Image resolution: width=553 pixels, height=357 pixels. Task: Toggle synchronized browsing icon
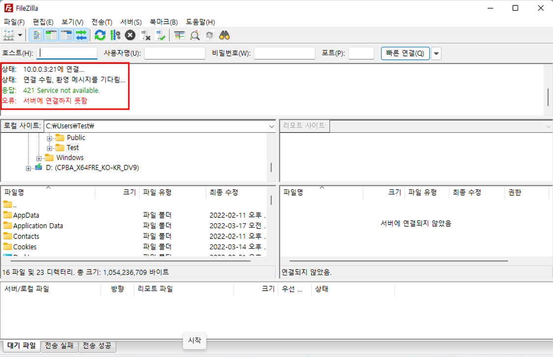(209, 35)
